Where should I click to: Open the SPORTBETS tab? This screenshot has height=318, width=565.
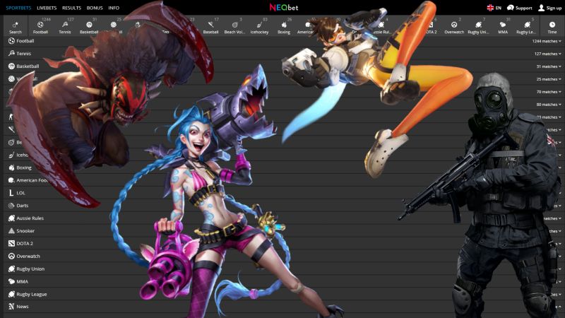click(18, 8)
